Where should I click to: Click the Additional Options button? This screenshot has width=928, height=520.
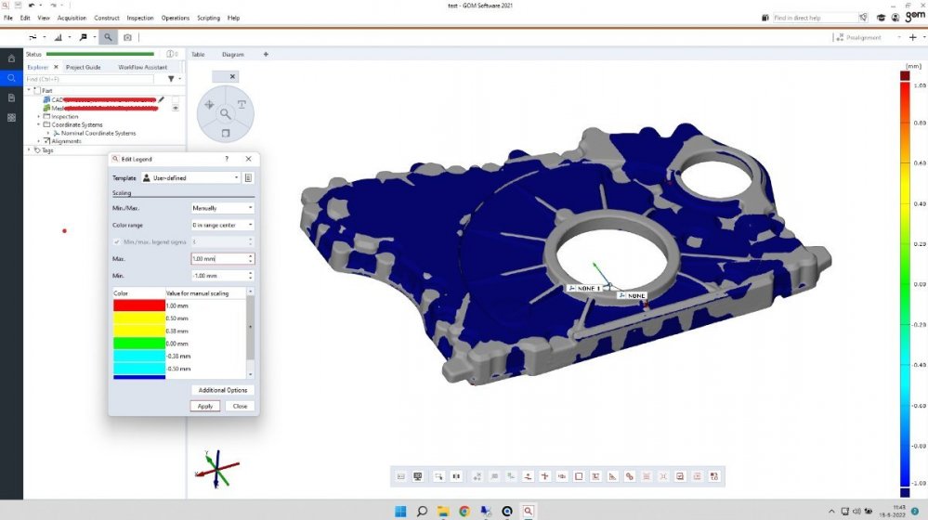(x=223, y=390)
